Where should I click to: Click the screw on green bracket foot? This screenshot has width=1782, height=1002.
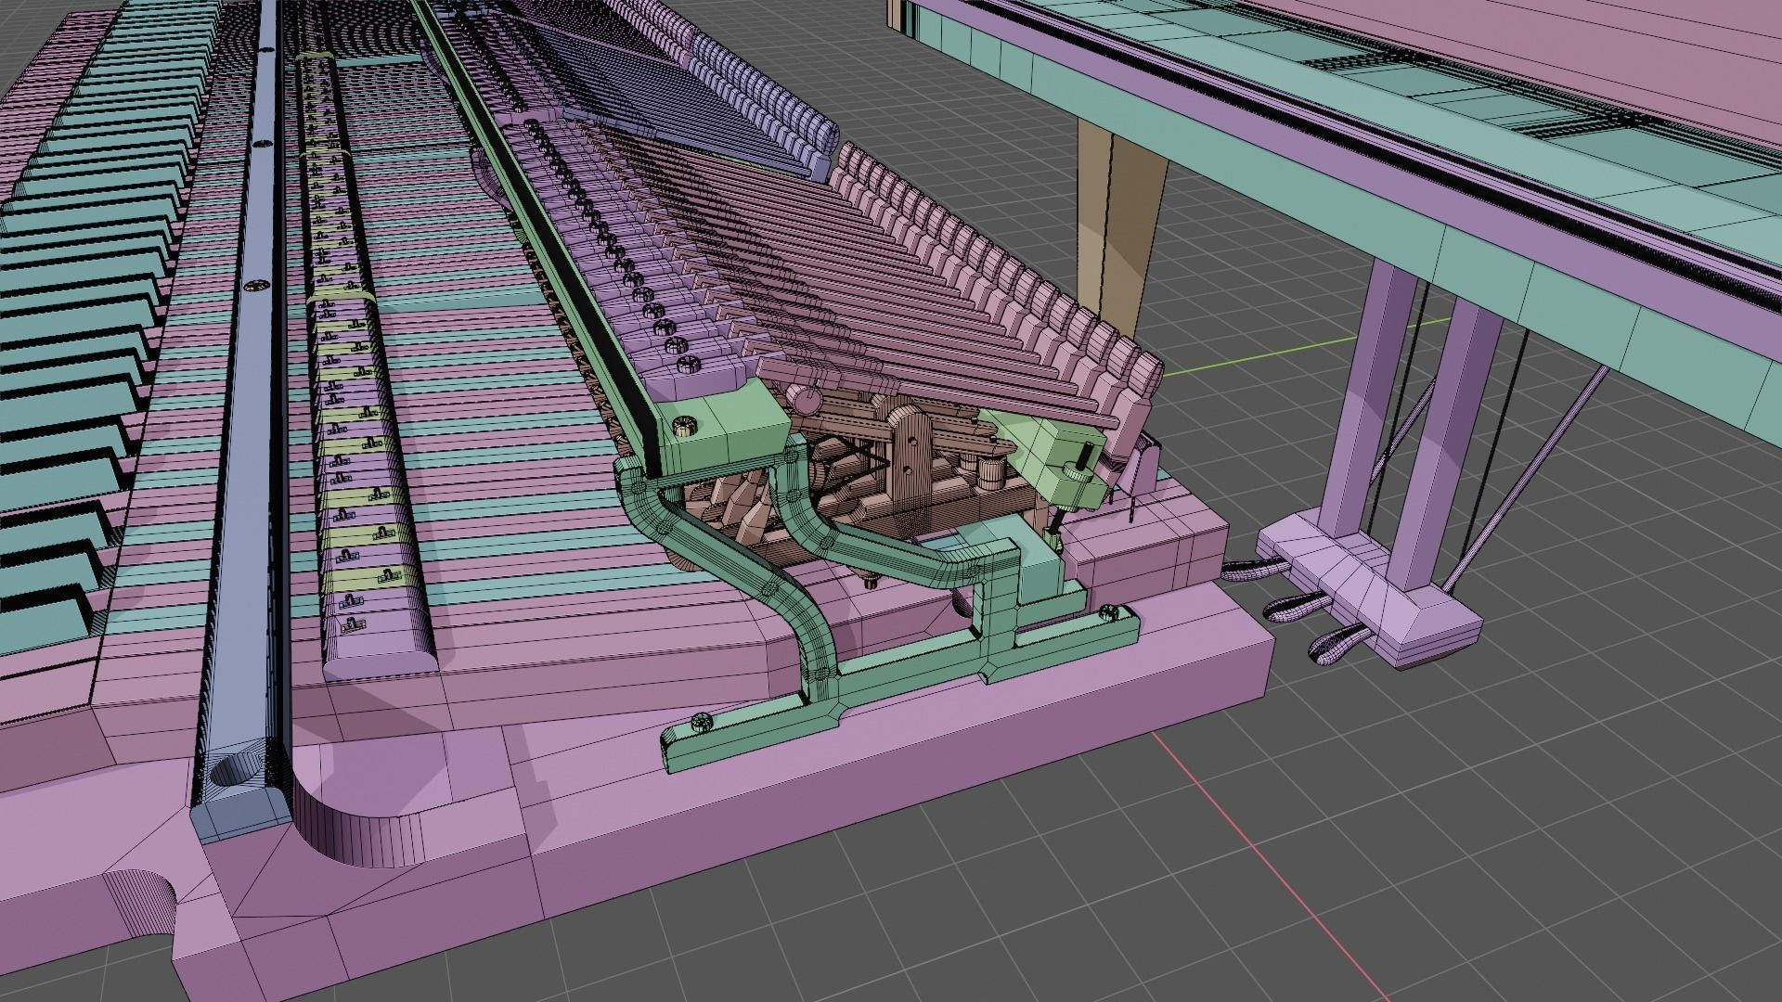[x=703, y=723]
